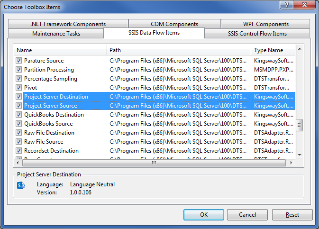Select the QuickBooks Source row name

point(48,124)
